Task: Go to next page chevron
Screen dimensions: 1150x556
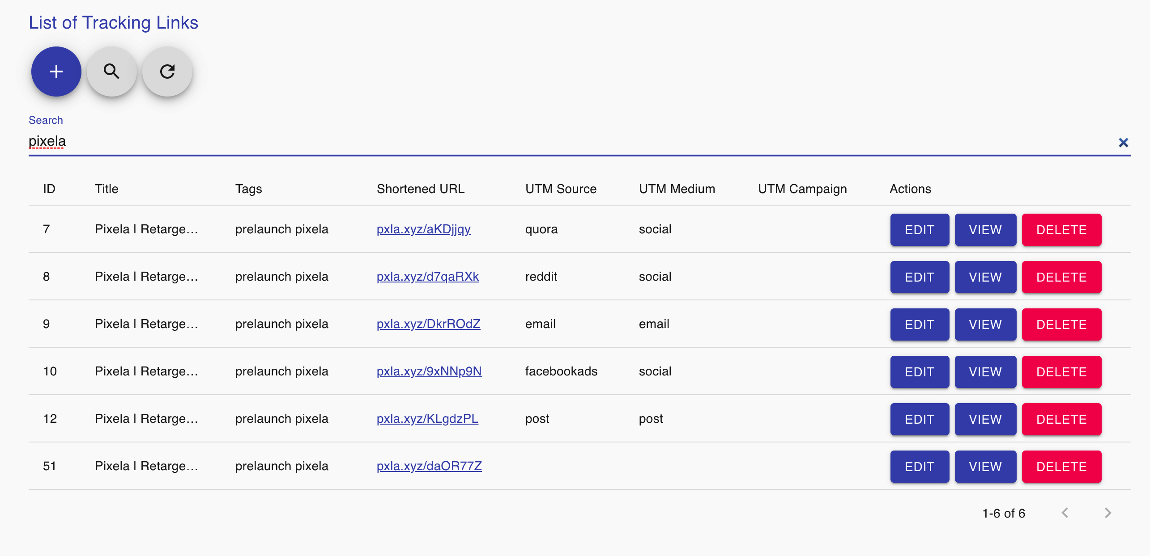Action: click(x=1107, y=513)
